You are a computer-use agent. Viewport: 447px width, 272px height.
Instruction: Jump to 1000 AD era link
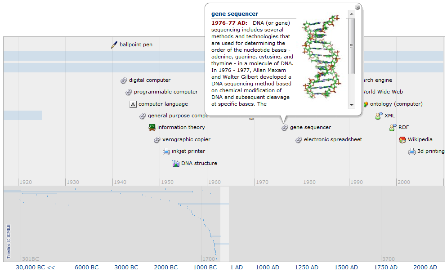[268, 268]
